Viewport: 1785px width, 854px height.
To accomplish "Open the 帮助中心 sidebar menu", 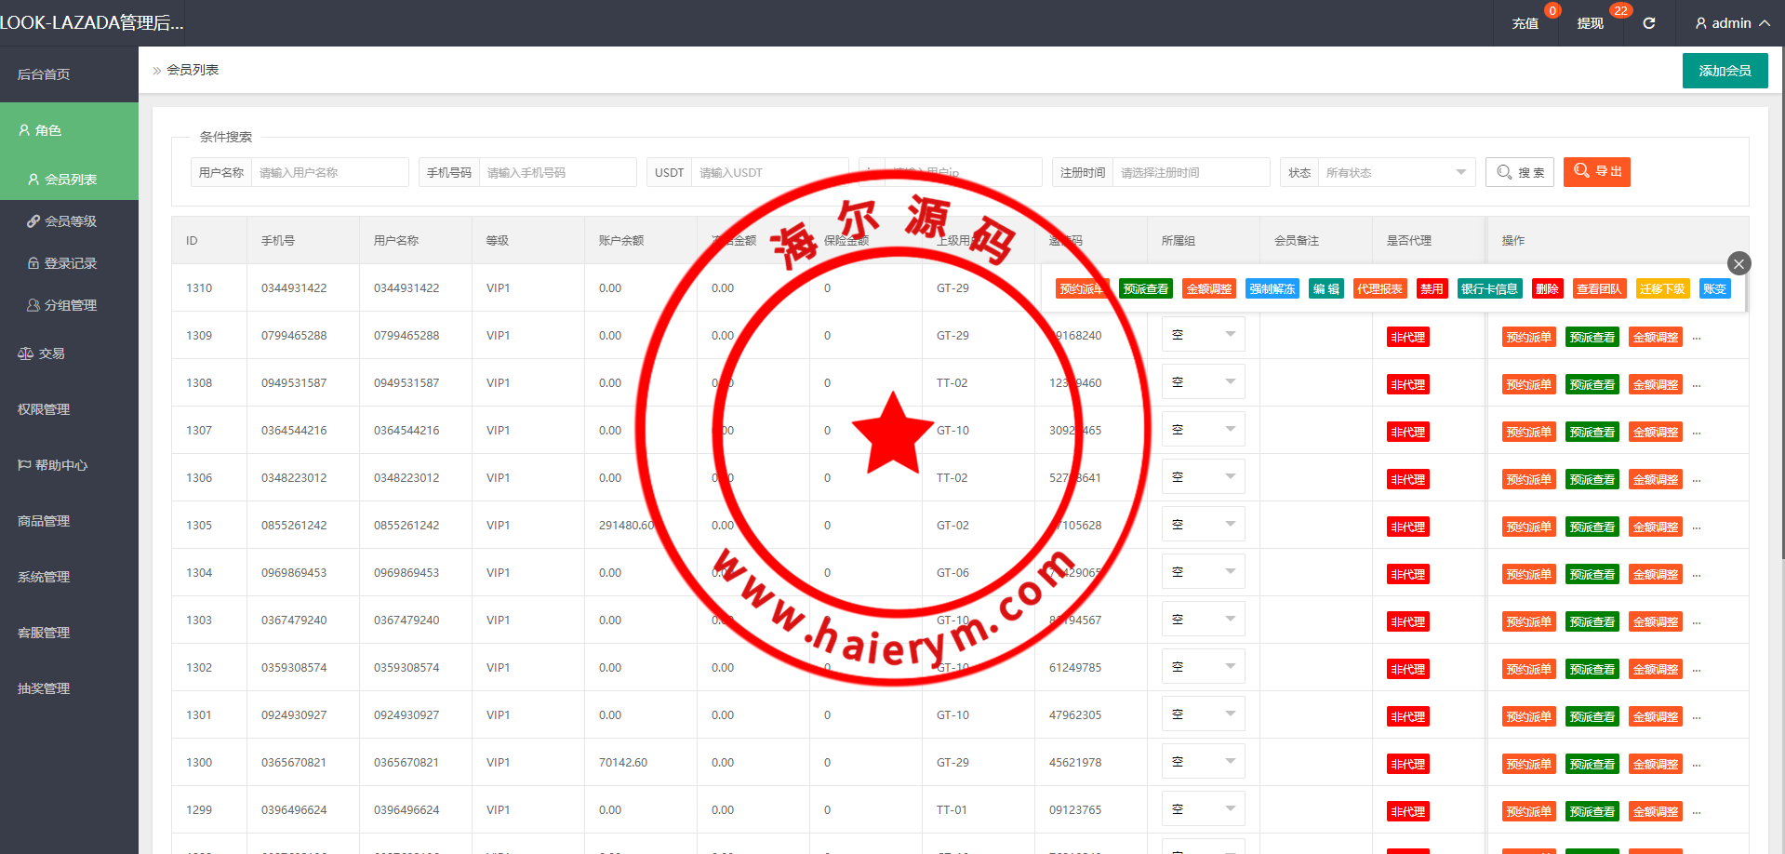I will click(x=60, y=465).
